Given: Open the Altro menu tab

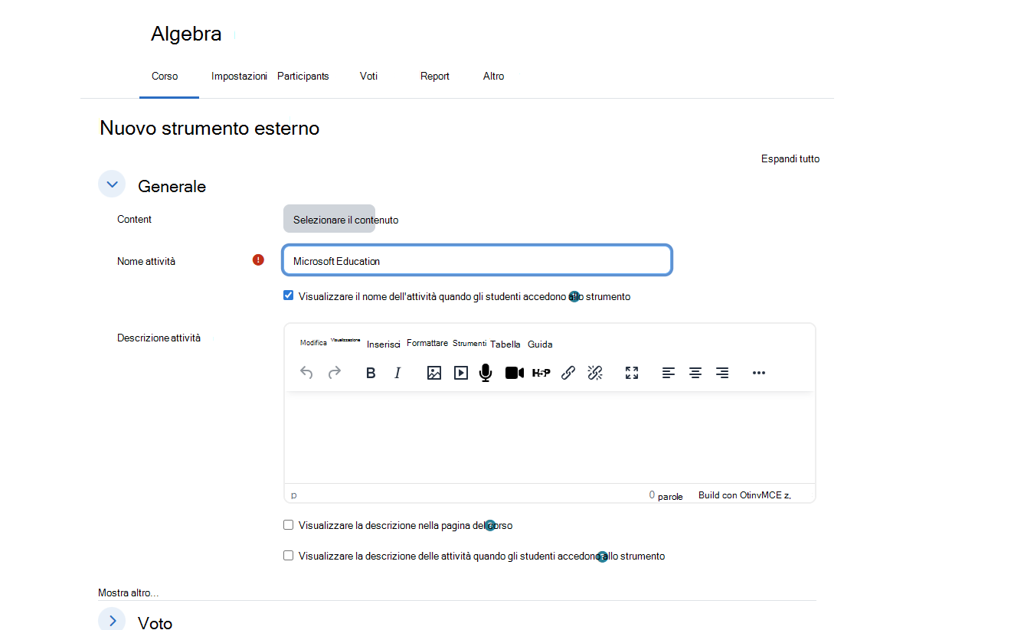Looking at the screenshot, I should (494, 77).
